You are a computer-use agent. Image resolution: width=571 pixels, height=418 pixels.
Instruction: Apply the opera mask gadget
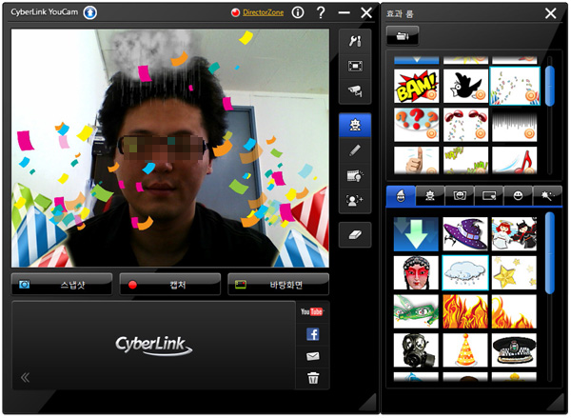416,272
